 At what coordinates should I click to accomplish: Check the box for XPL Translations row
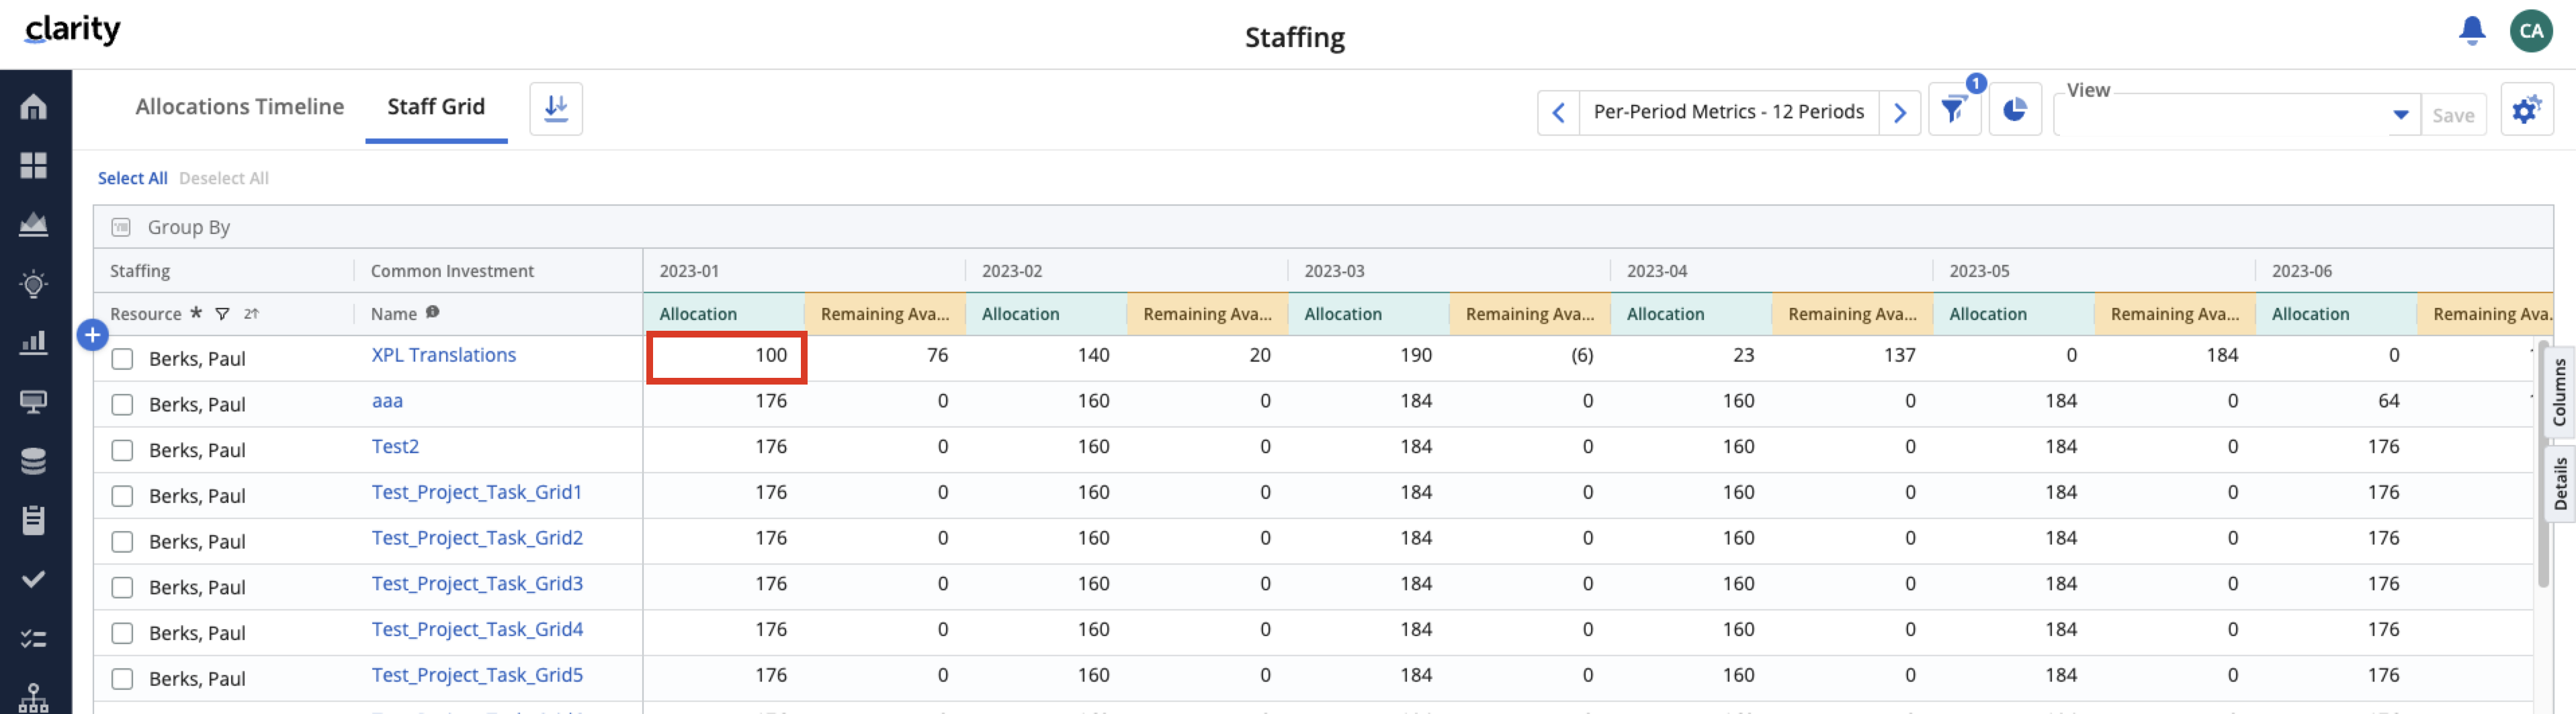(122, 359)
